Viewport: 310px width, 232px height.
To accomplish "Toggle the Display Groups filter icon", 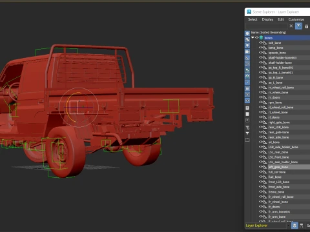I will coord(247,70).
